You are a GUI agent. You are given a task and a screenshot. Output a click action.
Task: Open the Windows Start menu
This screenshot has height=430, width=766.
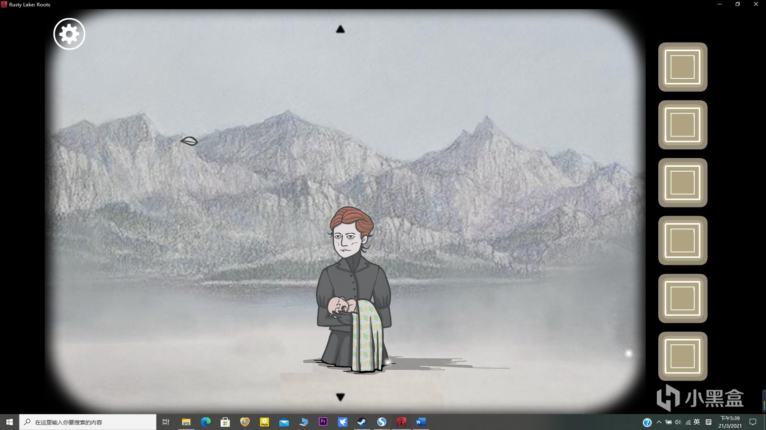click(10, 422)
